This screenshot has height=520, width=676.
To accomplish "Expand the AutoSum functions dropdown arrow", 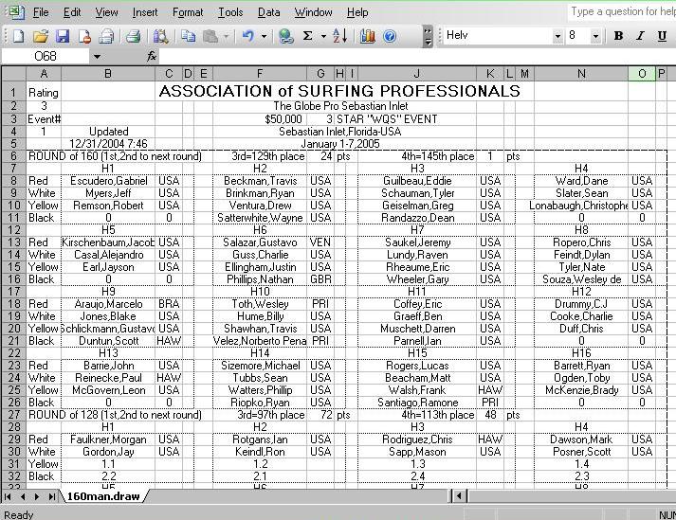I will tap(323, 37).
